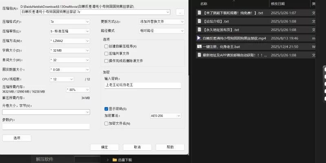326x163 pixels.
Task: Click the 迅雷下载 folder icon
Action: coord(115,160)
